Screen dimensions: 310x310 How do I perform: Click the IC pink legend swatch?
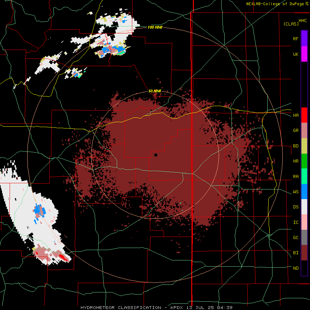click(304, 222)
